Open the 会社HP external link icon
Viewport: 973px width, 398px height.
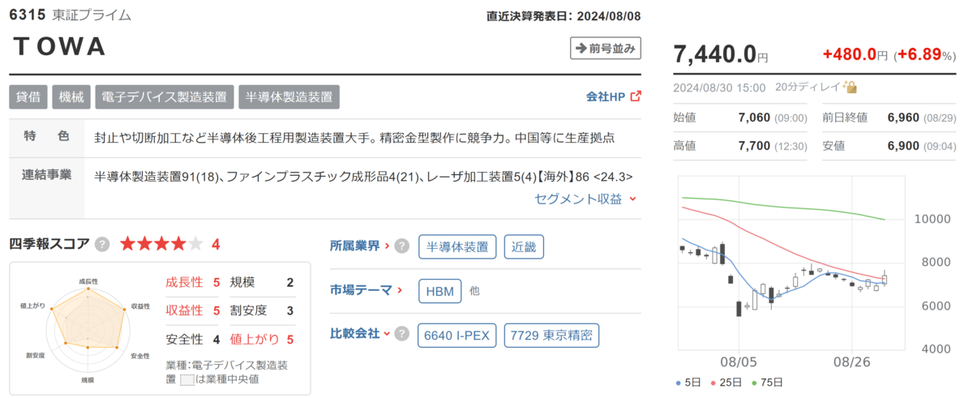coord(635,96)
